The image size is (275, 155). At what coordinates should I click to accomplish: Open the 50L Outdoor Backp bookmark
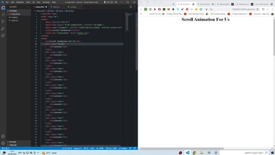click(x=220, y=14)
